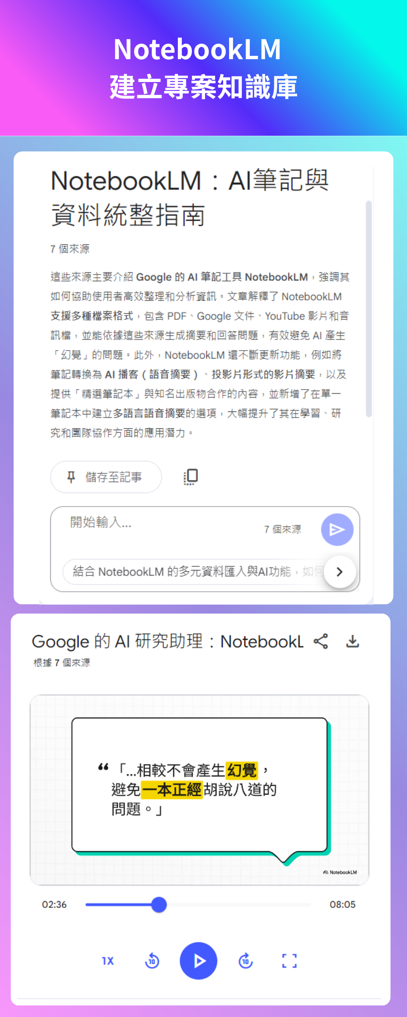Share the Google 的 AI 研究助理 video
This screenshot has height=1017, width=407.
coord(321,641)
